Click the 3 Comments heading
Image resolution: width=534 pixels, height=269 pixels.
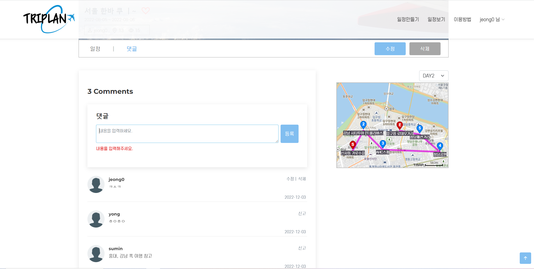point(110,91)
